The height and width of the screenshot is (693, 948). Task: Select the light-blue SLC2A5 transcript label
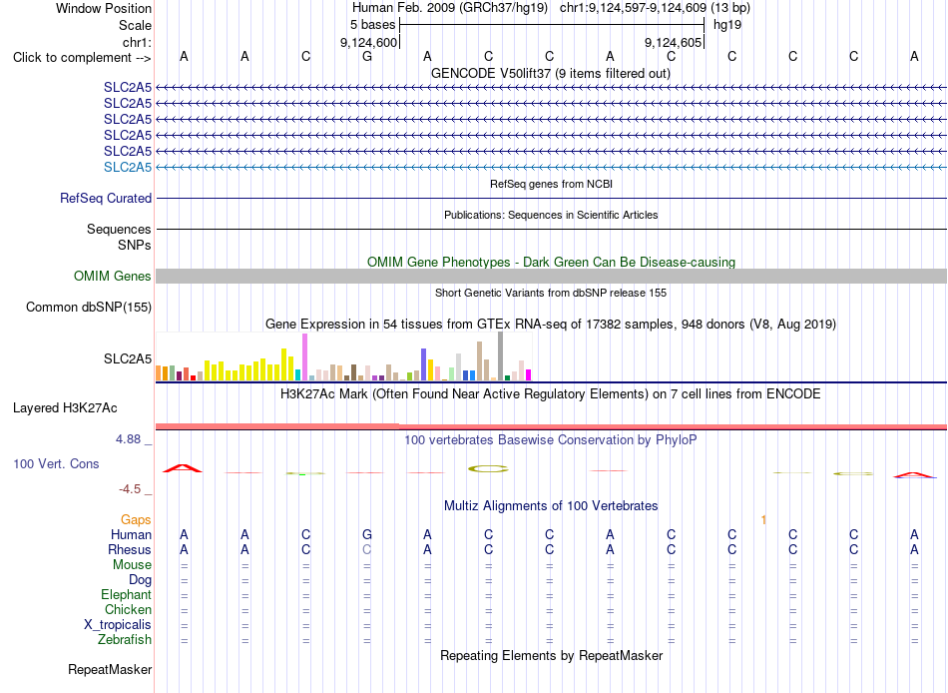(x=128, y=167)
